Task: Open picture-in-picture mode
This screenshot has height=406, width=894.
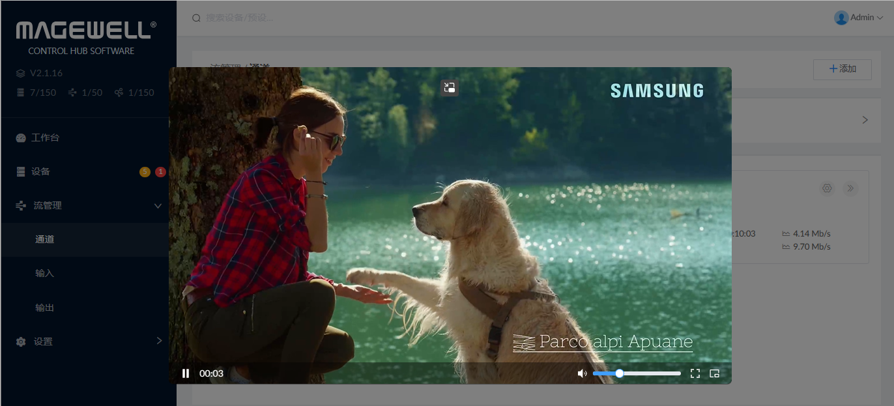Action: [x=714, y=373]
